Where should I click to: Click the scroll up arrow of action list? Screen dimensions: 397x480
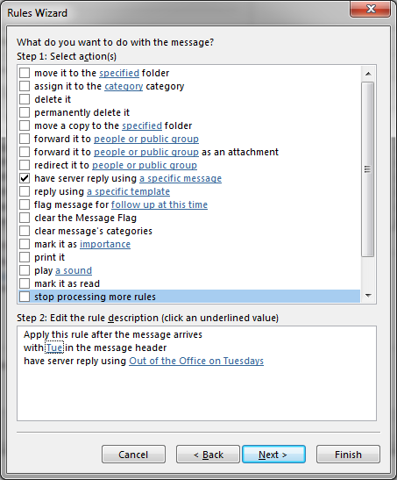[368, 74]
